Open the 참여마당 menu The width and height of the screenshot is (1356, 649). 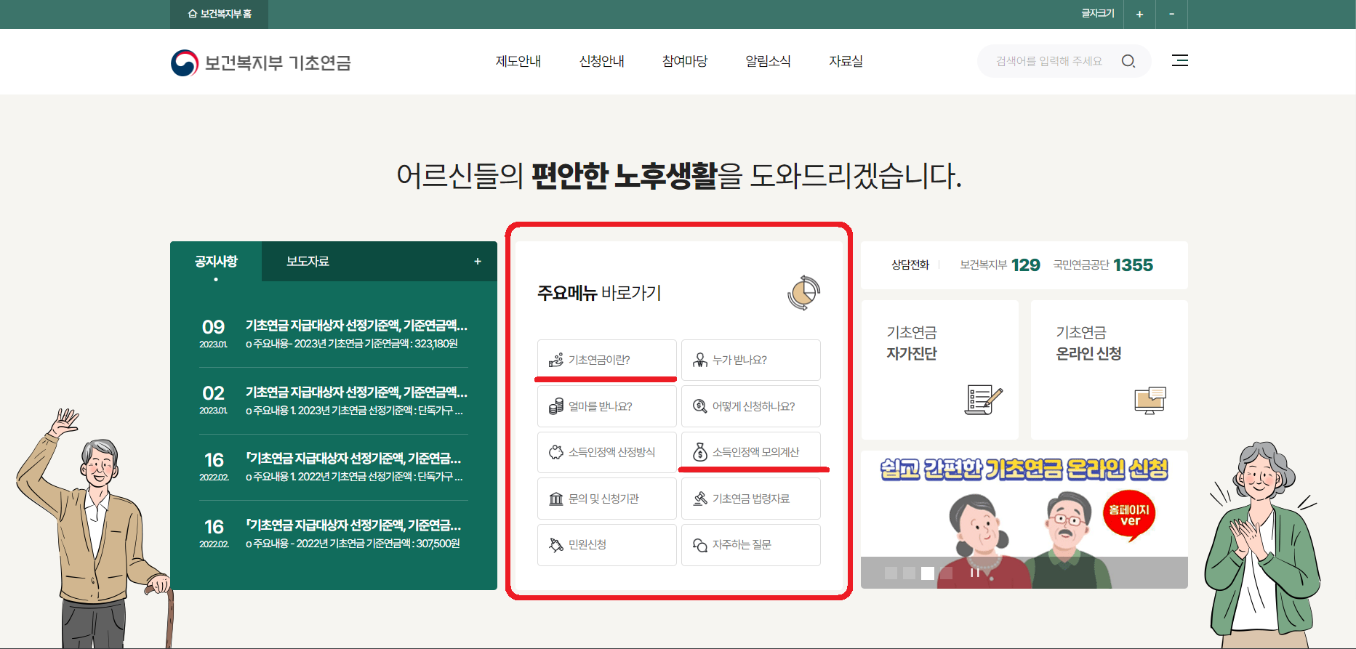click(685, 61)
